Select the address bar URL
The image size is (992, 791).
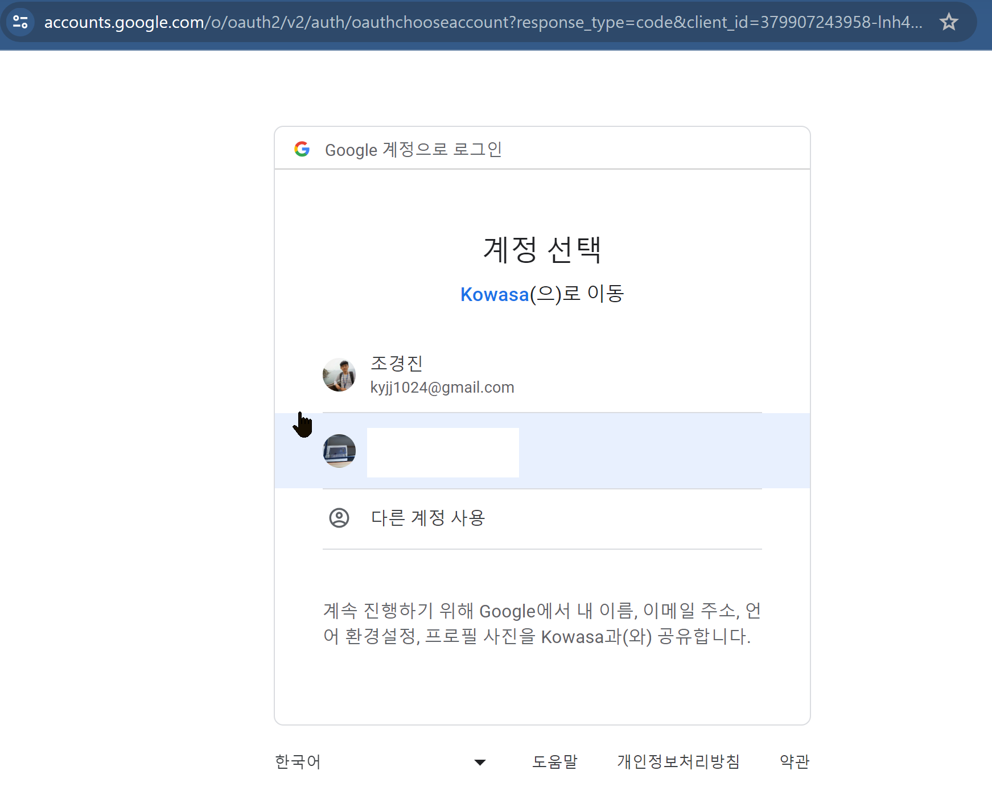tap(483, 22)
